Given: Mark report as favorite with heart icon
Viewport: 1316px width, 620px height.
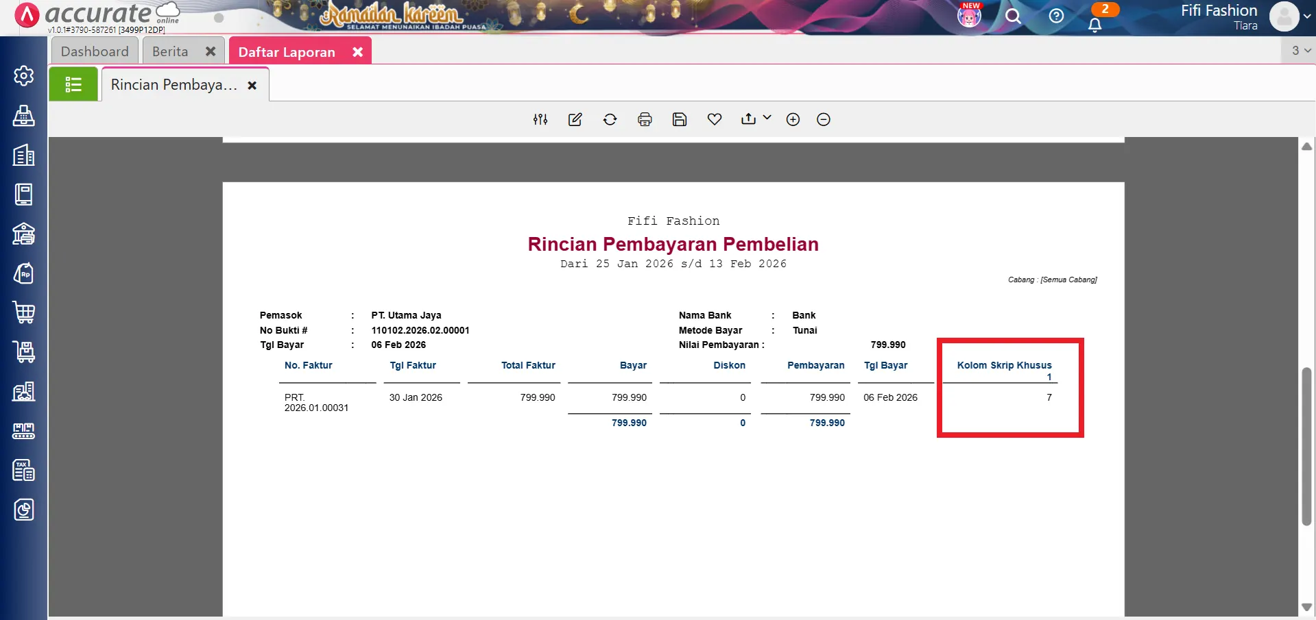Looking at the screenshot, I should [715, 119].
